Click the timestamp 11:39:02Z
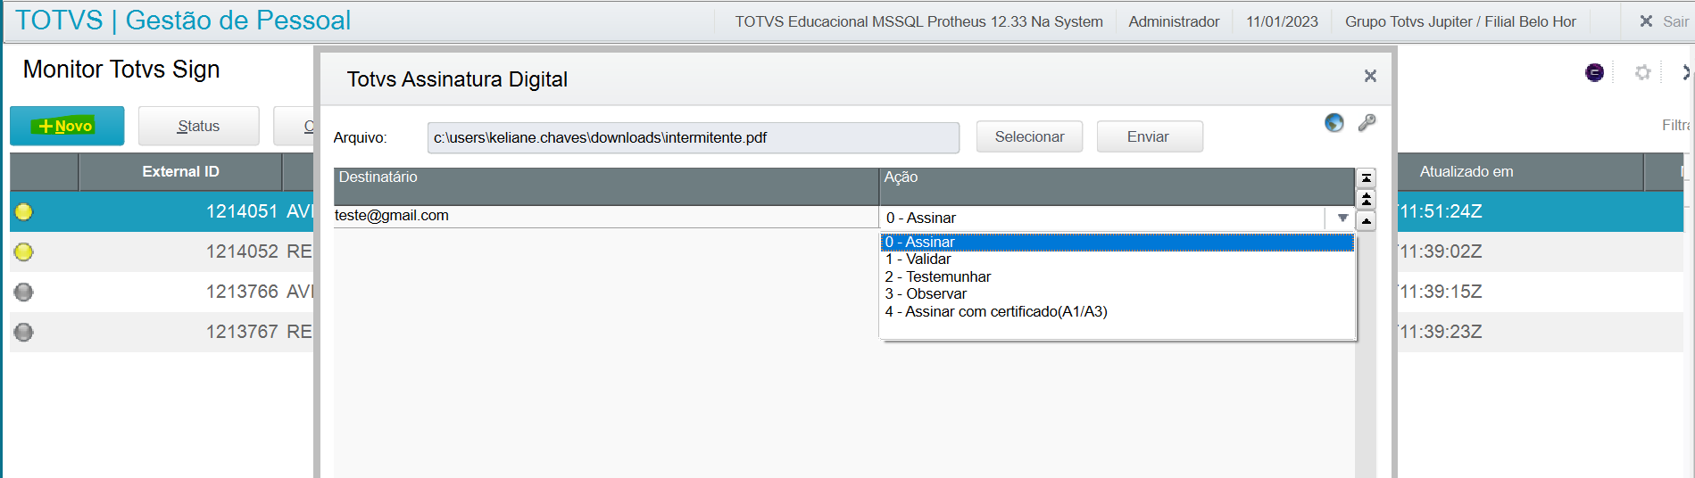Viewport: 1695px width, 478px height. [x=1441, y=251]
